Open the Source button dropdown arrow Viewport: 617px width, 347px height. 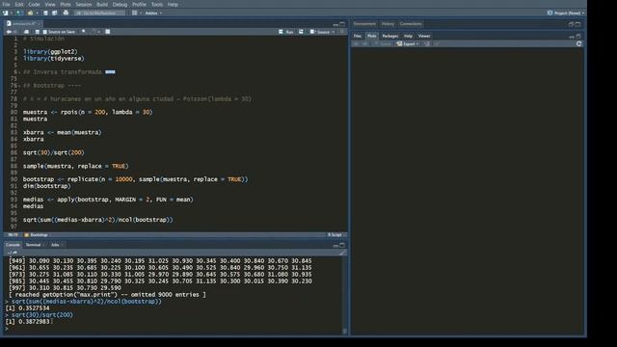coord(333,32)
